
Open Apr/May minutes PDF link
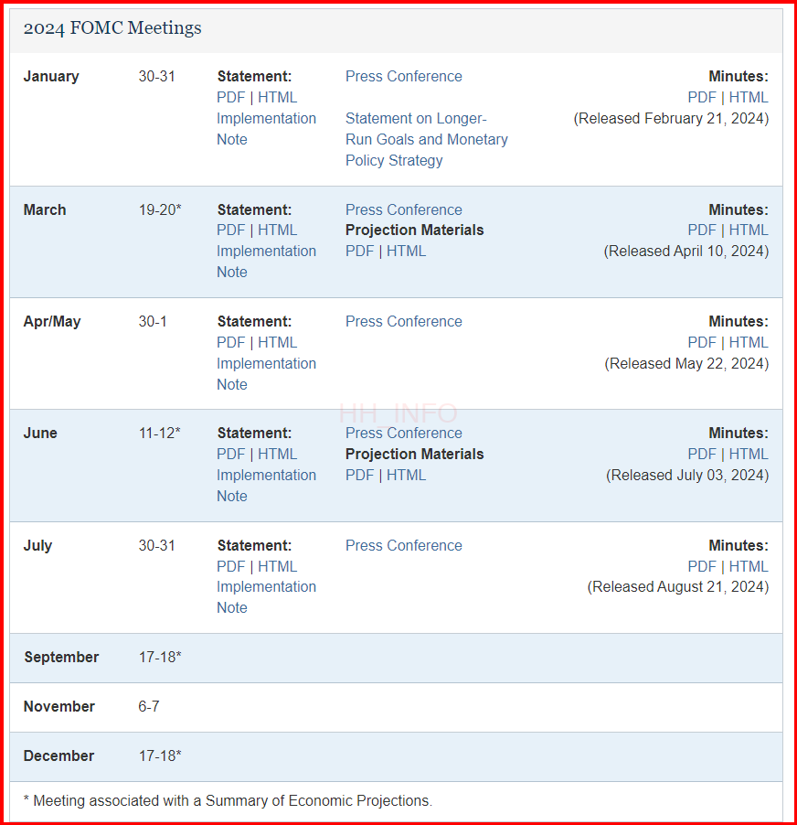coord(702,342)
